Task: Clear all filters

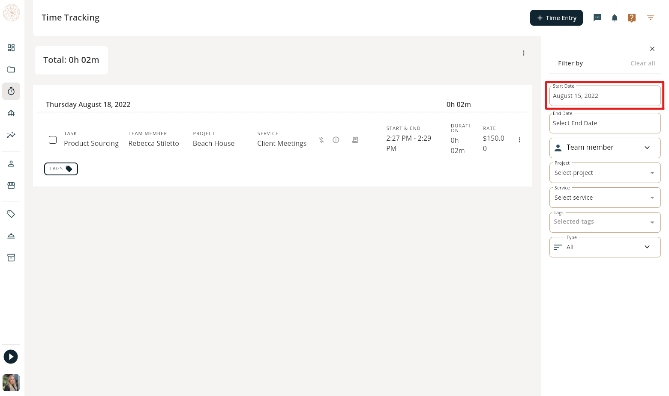Action: coord(642,63)
